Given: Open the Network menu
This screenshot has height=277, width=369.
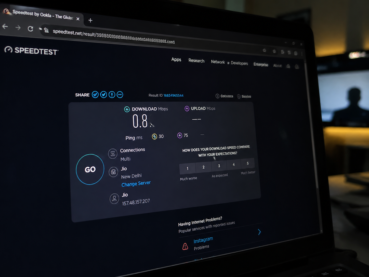Looking at the screenshot, I should coord(218,62).
